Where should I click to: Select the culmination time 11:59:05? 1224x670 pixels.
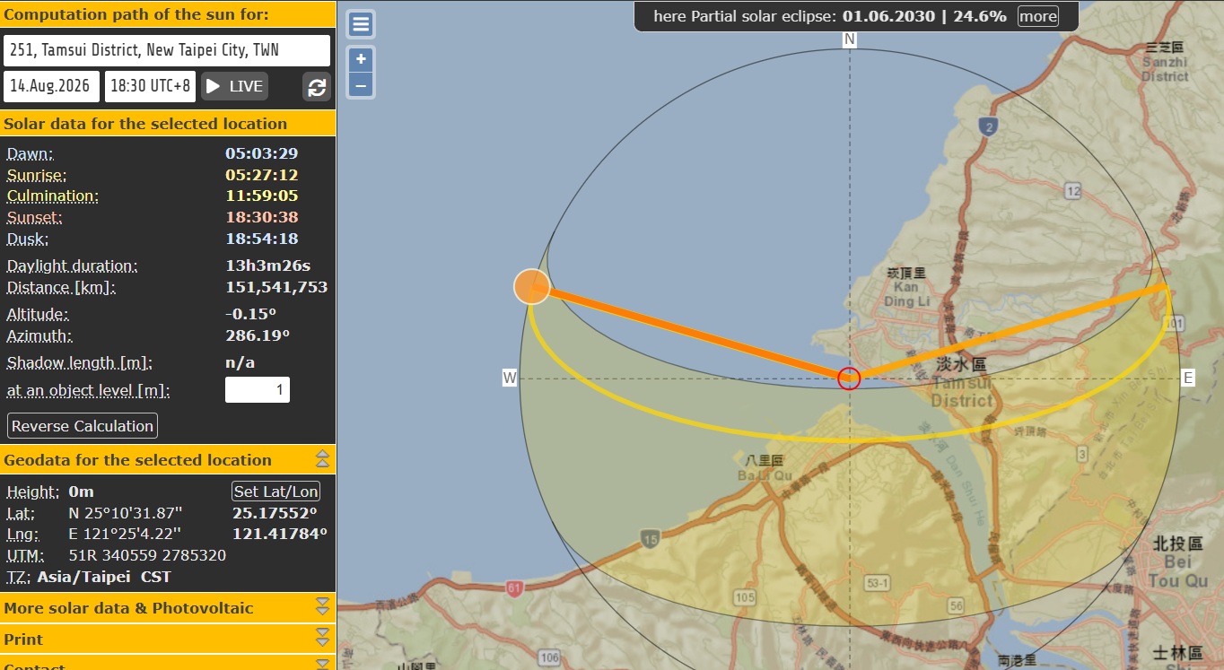pyautogui.click(x=262, y=196)
